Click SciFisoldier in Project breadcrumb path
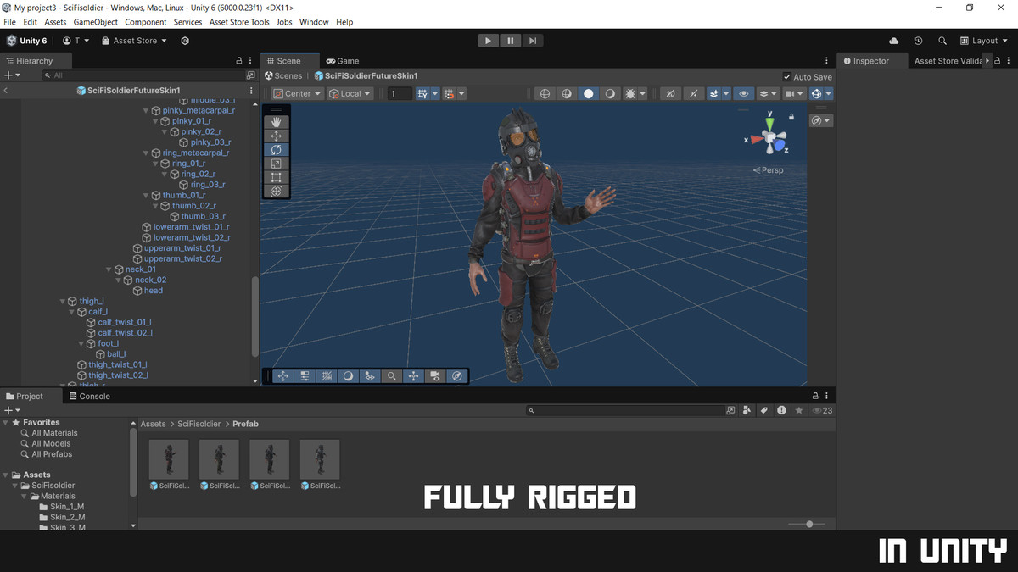The width and height of the screenshot is (1018, 572). 199,424
